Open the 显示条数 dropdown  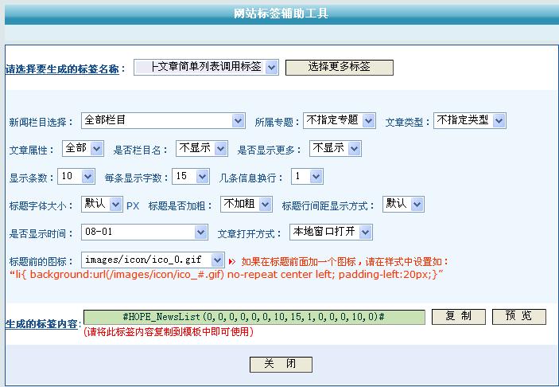76,177
